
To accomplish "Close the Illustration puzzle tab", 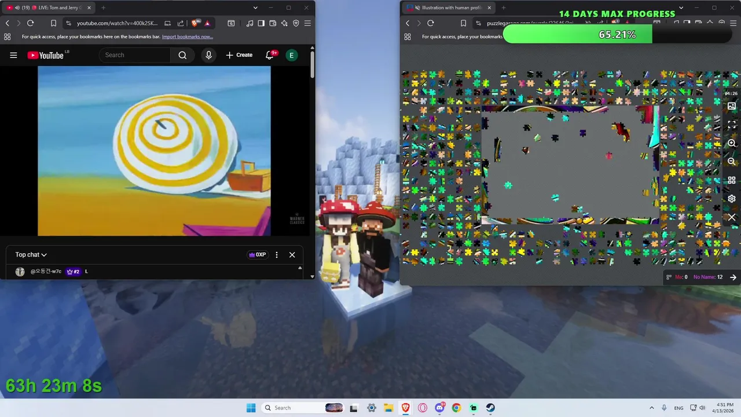I will tap(489, 8).
